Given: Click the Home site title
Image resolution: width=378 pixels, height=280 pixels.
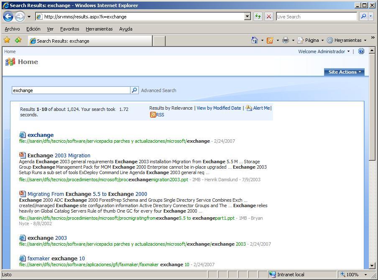Looking at the screenshot, I should pyautogui.click(x=28, y=62).
